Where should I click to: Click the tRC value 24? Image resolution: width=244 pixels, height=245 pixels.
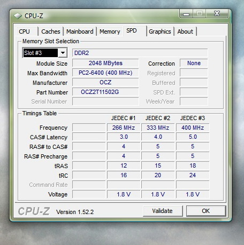click(193, 175)
